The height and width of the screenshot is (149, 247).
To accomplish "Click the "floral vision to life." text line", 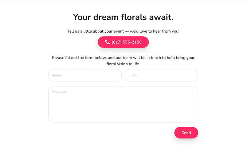I will pos(123,64).
